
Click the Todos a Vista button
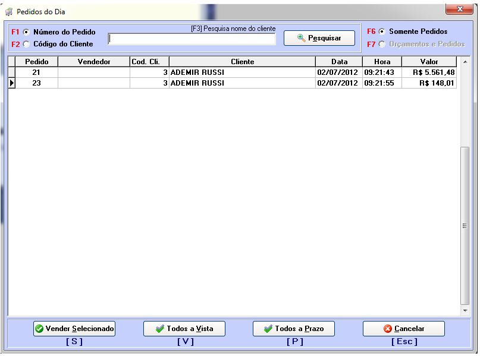pyautogui.click(x=184, y=329)
